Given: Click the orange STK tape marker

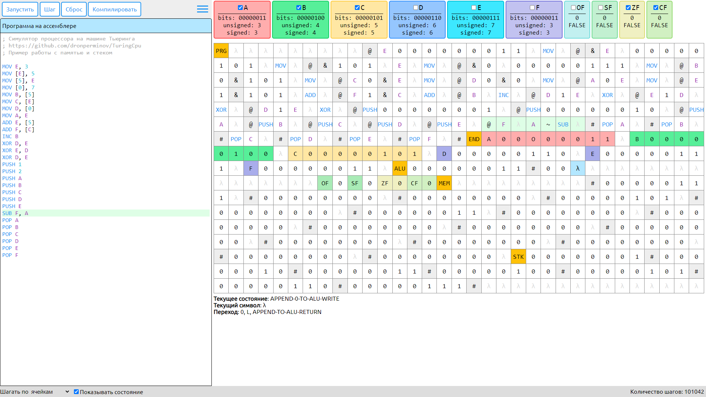Looking at the screenshot, I should coord(518,257).
